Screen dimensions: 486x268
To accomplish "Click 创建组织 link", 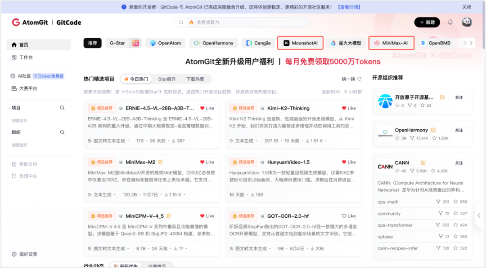I will click(19, 145).
